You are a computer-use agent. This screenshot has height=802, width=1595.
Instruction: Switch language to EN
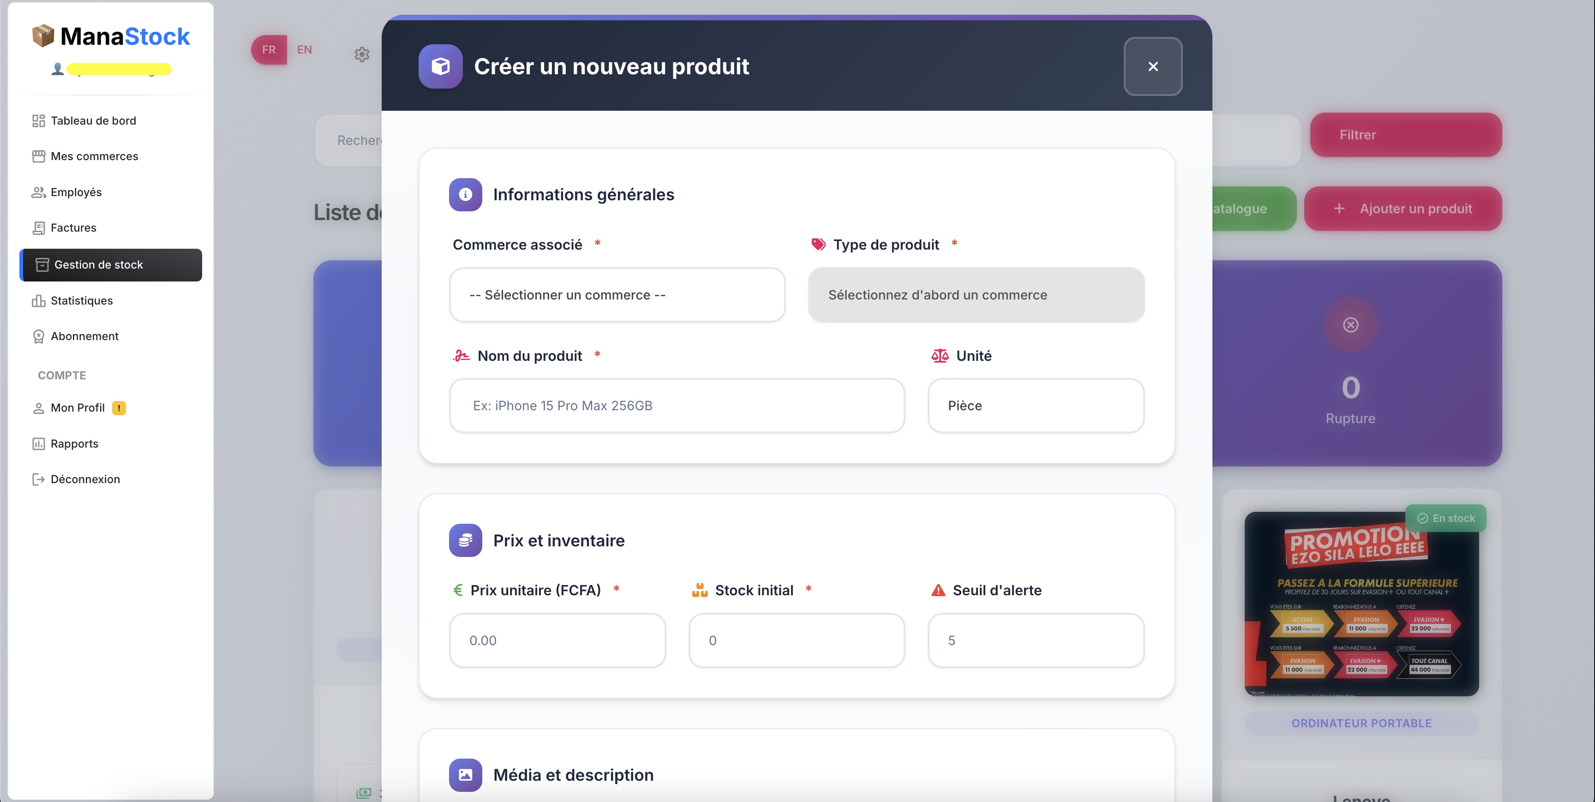tap(304, 49)
